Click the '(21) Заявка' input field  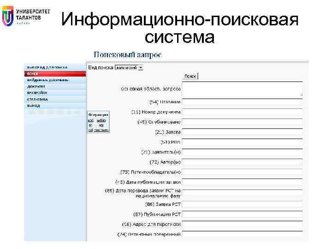(x=242, y=132)
